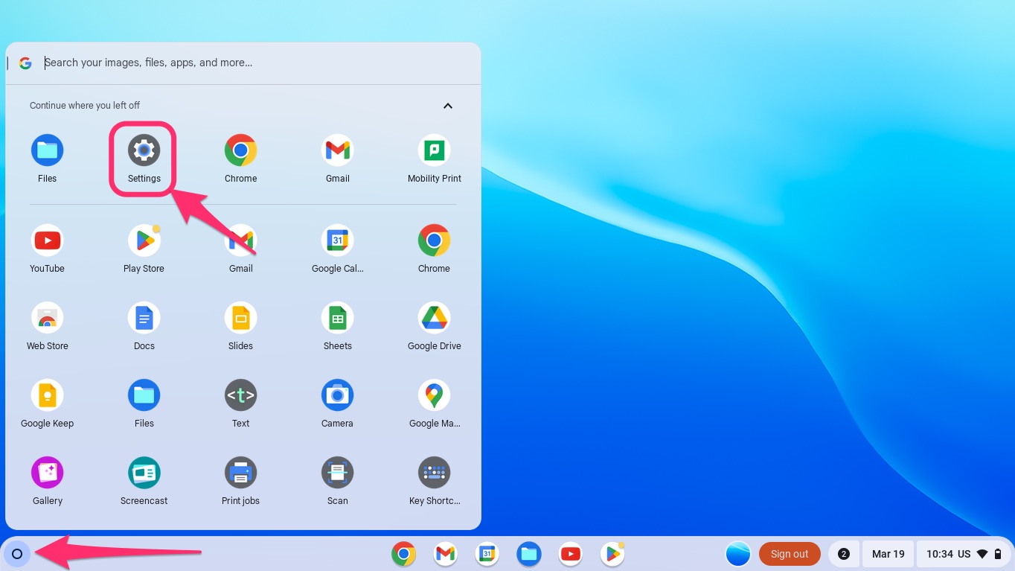Click the Sign out button
1015x571 pixels.
tap(789, 554)
